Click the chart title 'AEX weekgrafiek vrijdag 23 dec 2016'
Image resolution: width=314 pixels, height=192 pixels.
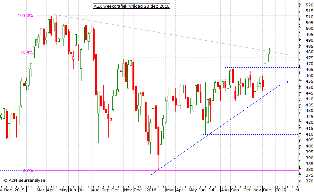(x=132, y=6)
